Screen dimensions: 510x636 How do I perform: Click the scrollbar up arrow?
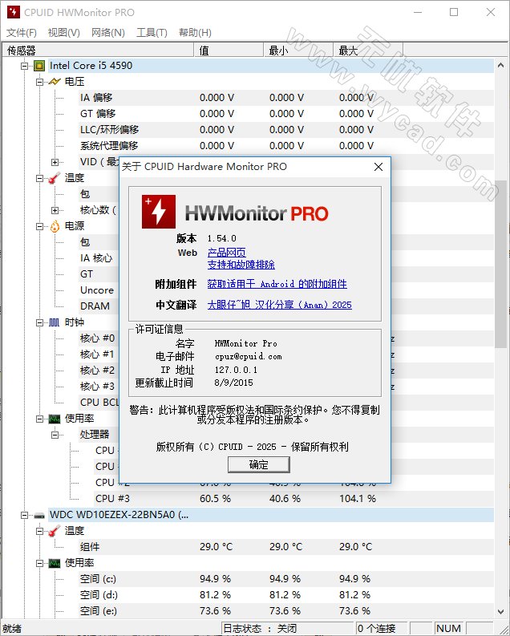(500, 65)
